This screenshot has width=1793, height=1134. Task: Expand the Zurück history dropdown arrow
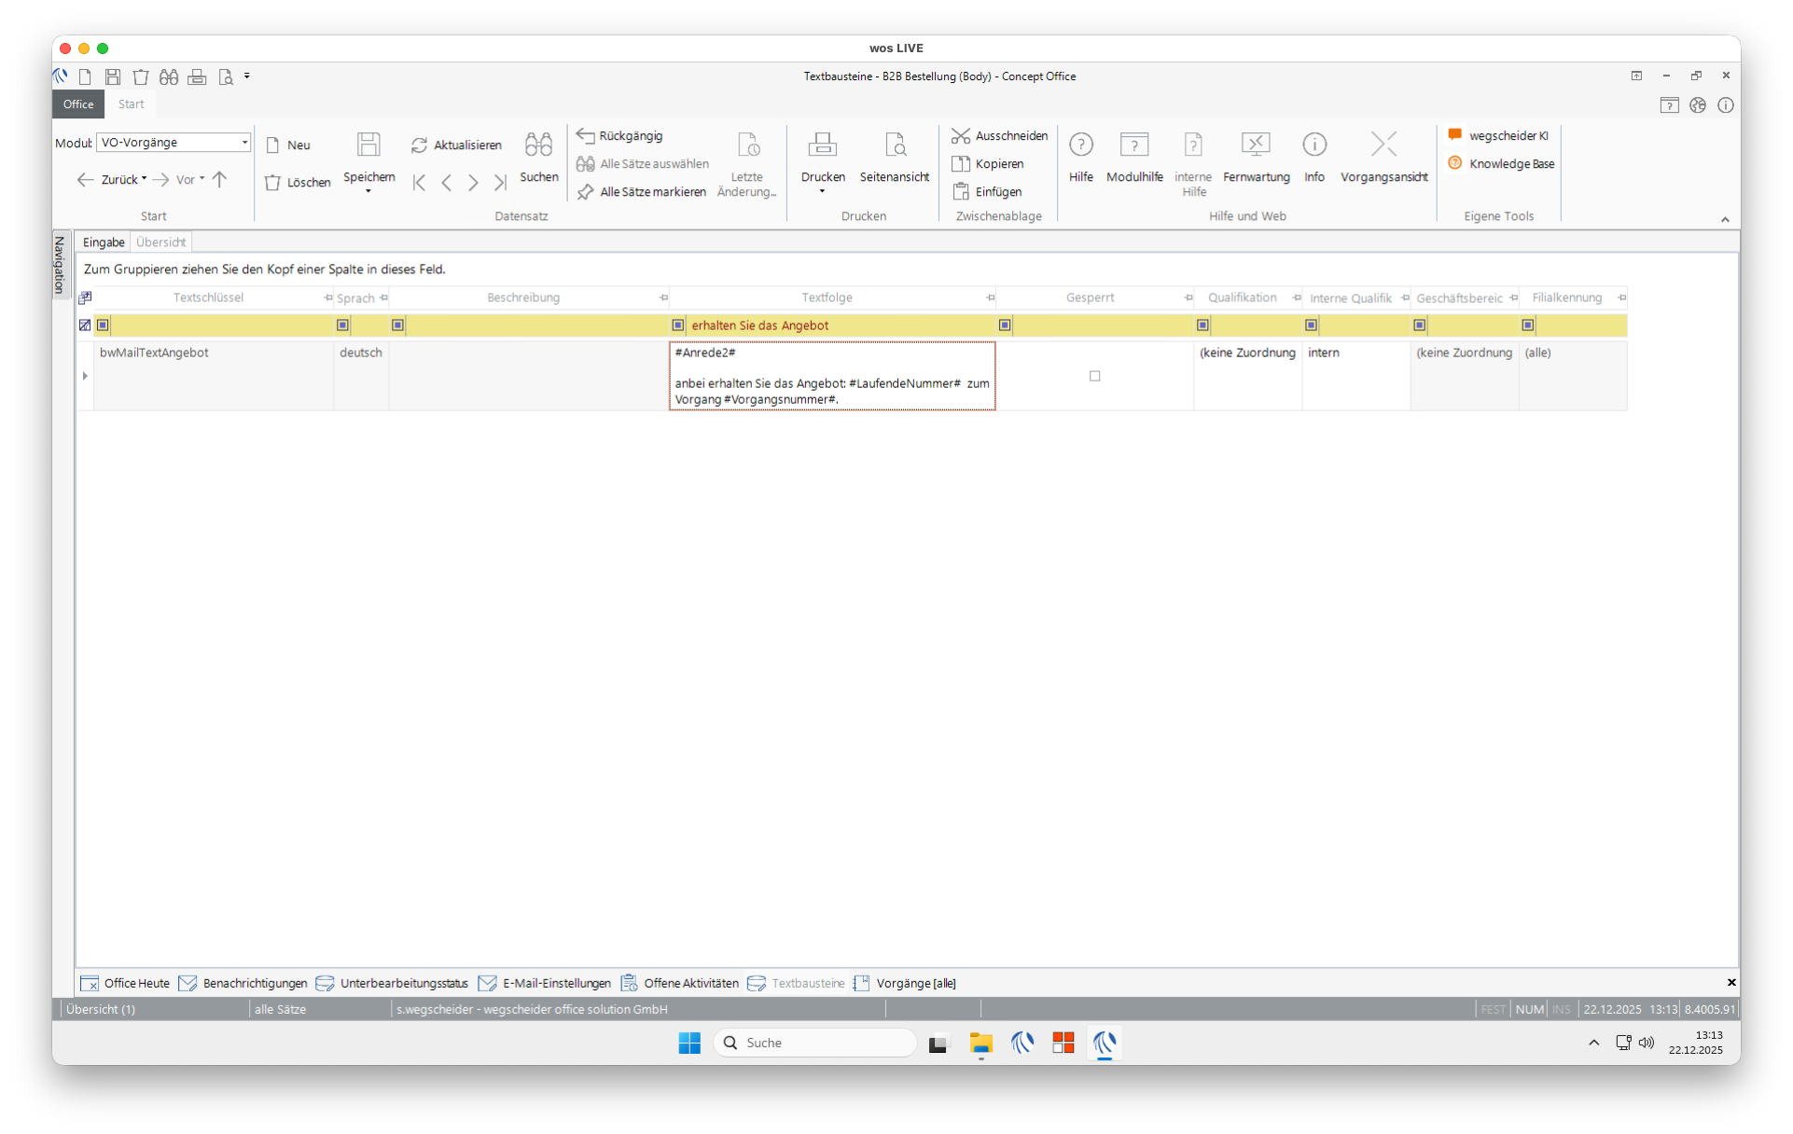tap(145, 179)
